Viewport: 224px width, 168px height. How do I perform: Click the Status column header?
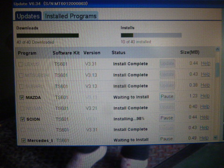(119, 53)
